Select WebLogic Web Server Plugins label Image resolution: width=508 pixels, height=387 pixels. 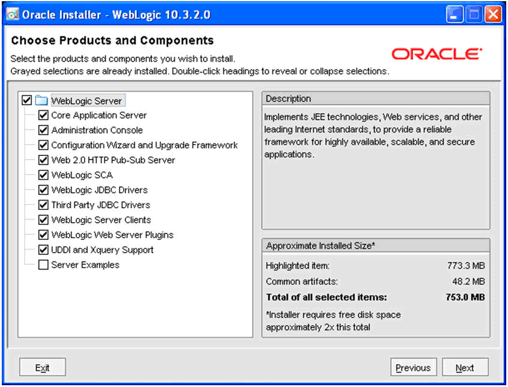(112, 235)
